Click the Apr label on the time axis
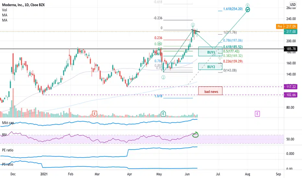302x178 pixels. tap(129, 174)
